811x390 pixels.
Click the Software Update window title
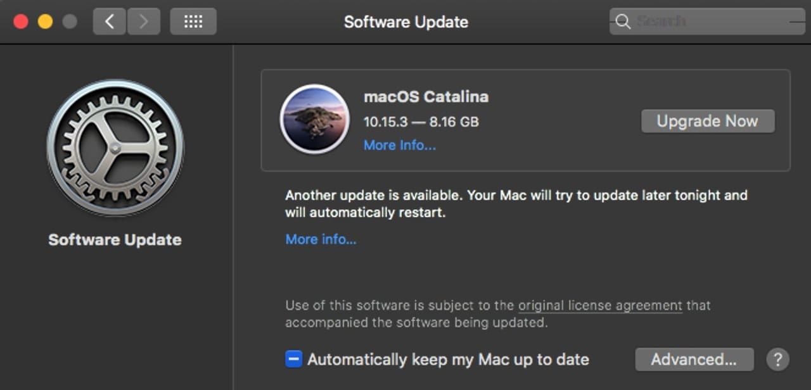coord(406,22)
